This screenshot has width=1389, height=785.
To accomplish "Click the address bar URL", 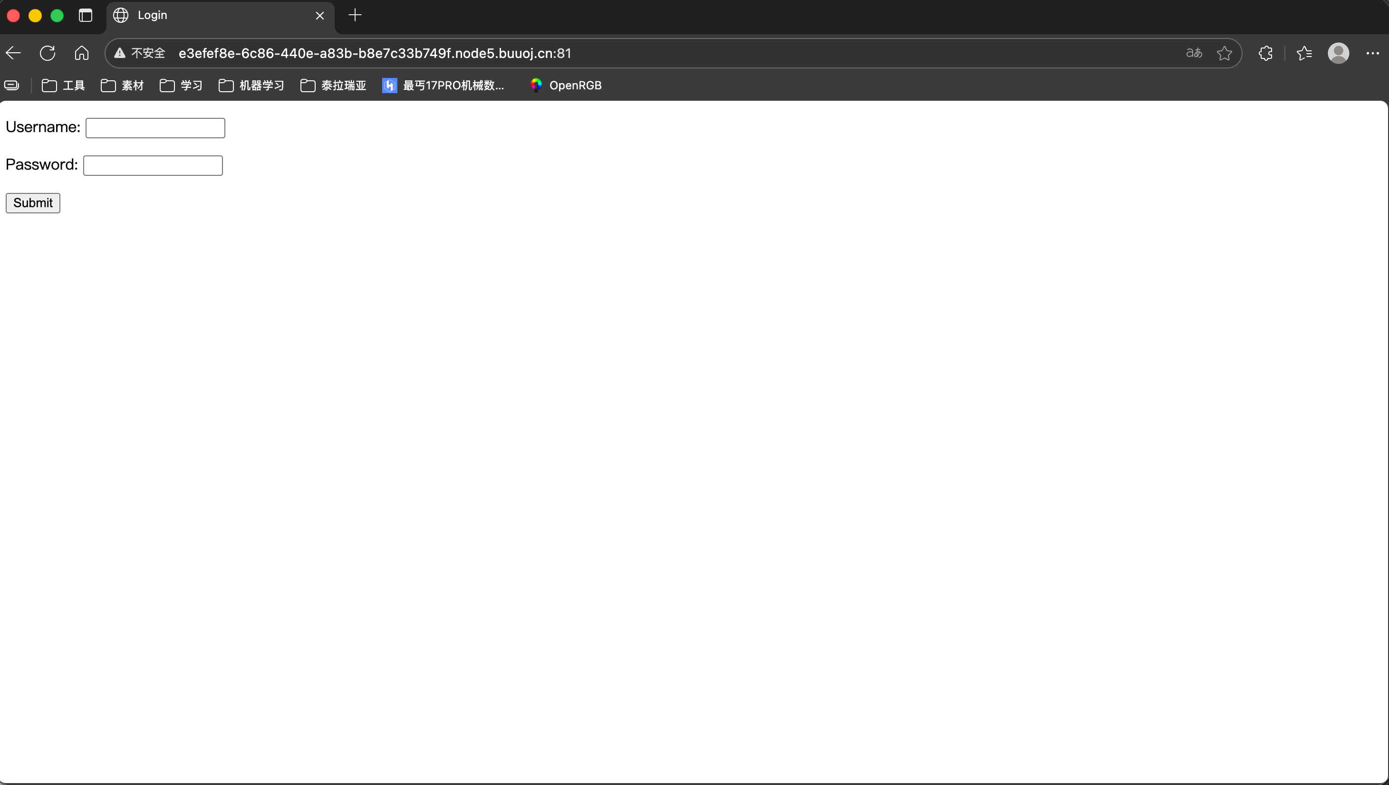I will click(375, 53).
